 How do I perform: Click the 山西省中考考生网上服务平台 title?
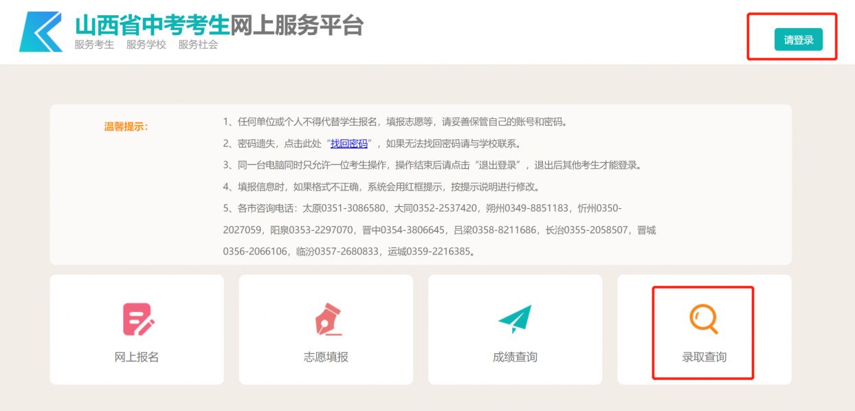pos(219,25)
